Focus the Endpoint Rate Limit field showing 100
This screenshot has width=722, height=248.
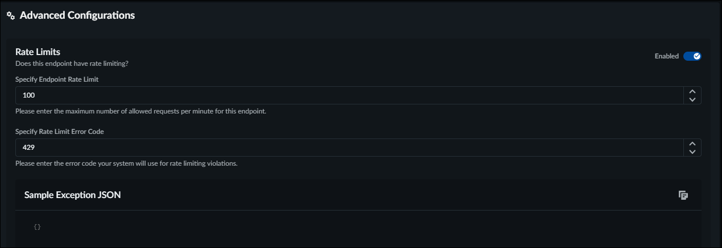(x=341, y=95)
